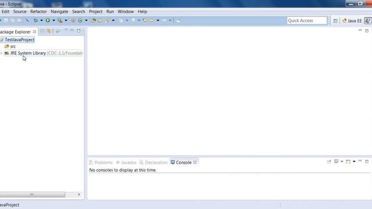Open the Open Console dropdown arrow
The image size is (372, 209).
[x=354, y=161]
